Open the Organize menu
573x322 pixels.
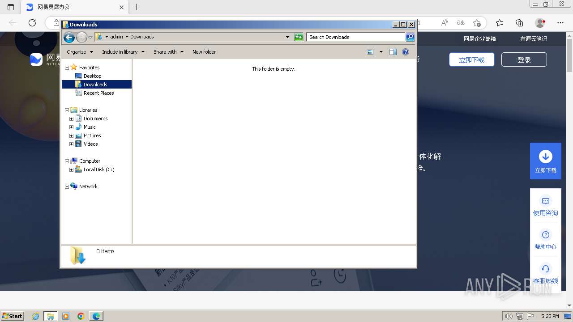(80, 52)
